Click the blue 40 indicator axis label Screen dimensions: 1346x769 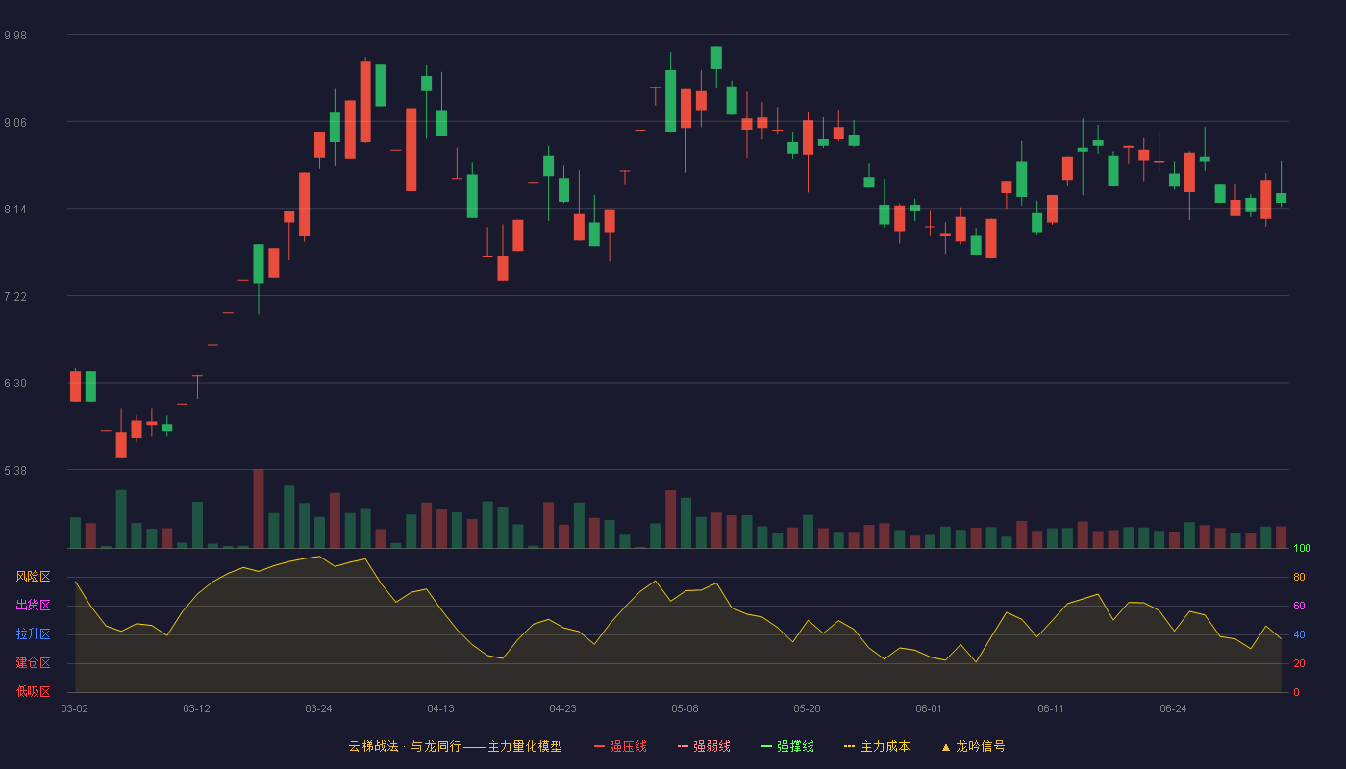[x=1299, y=634]
